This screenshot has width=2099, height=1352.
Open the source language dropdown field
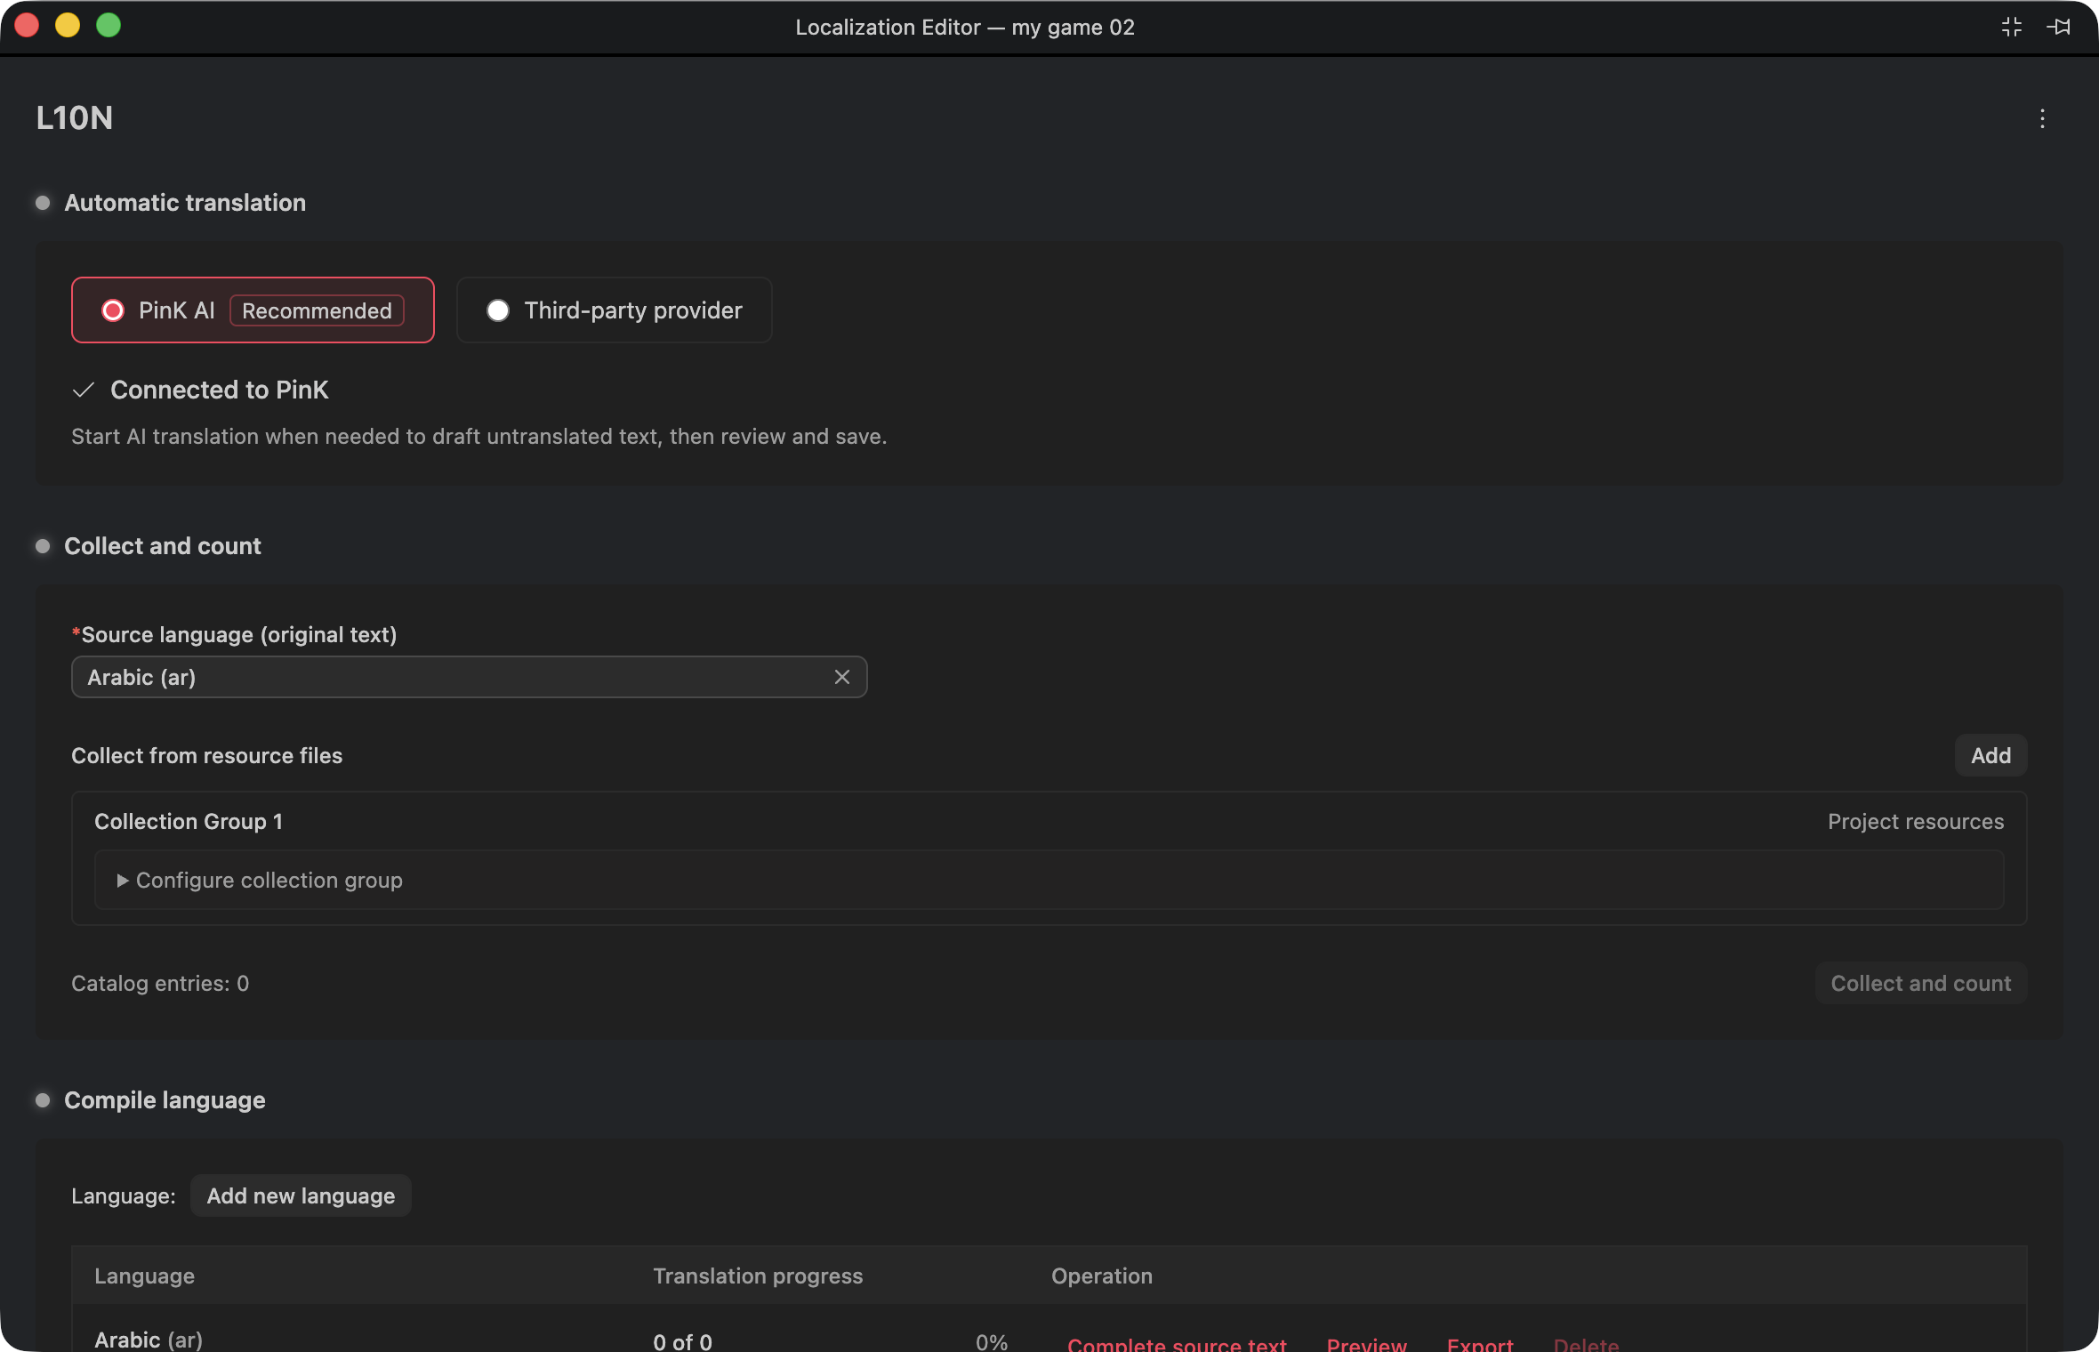[469, 677]
